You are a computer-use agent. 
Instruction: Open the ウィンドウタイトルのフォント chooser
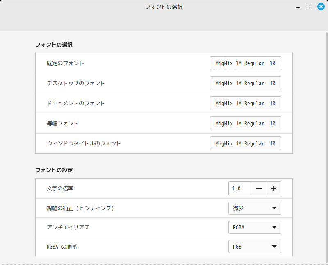[x=245, y=143]
